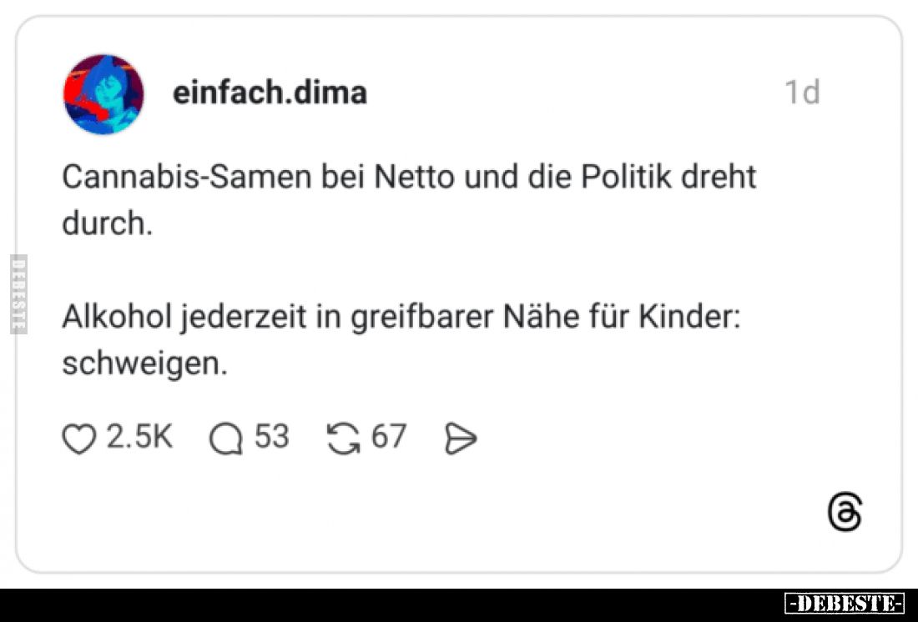The height and width of the screenshot is (622, 918).
Task: Open the 1d timestamp link
Action: click(x=802, y=93)
